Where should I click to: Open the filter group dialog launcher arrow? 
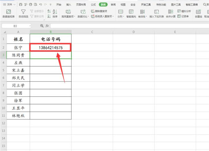click(x=44, y=20)
